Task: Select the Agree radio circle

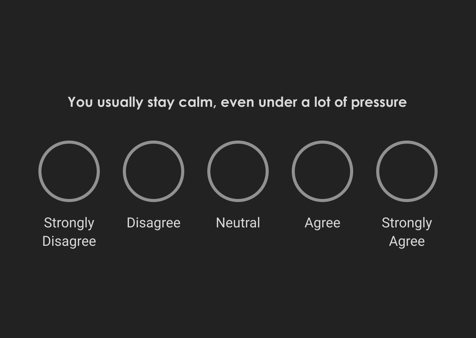Action: (x=322, y=171)
